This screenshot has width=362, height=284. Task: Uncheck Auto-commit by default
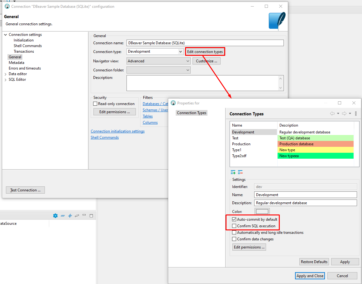click(x=234, y=219)
